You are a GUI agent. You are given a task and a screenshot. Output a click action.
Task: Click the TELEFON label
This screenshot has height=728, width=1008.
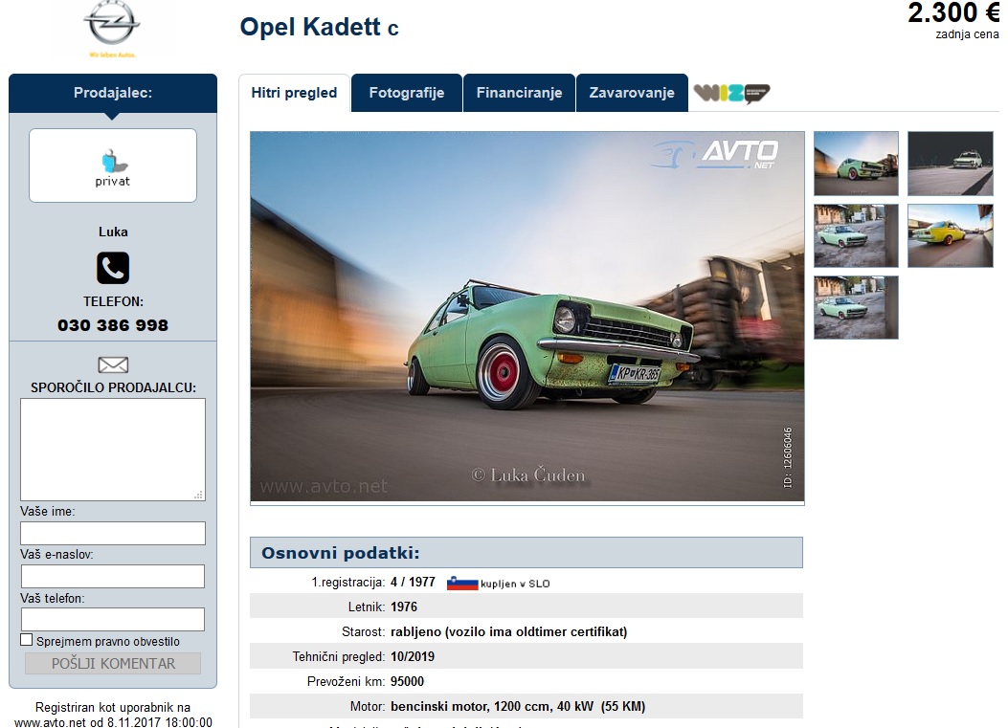point(113,301)
